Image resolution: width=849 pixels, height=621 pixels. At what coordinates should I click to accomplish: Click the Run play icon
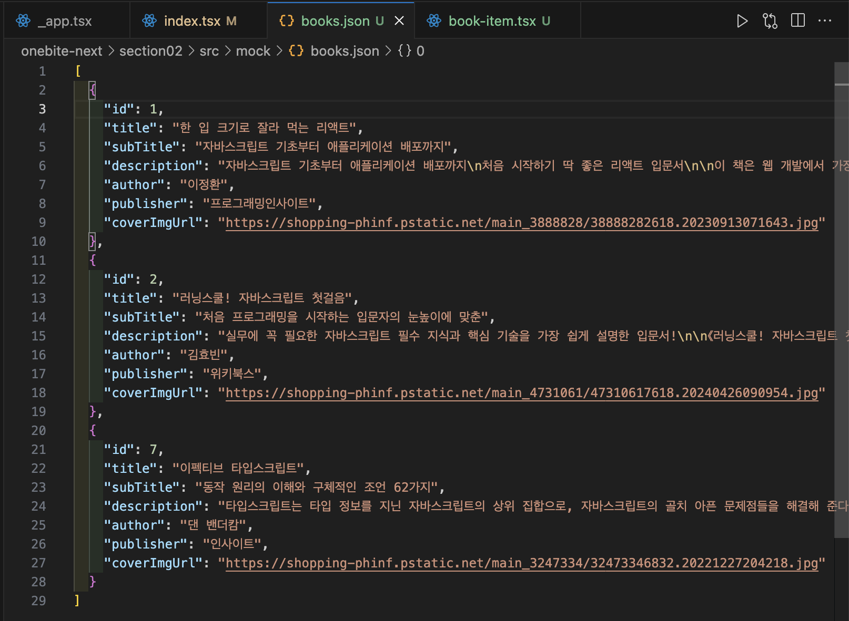tap(742, 21)
